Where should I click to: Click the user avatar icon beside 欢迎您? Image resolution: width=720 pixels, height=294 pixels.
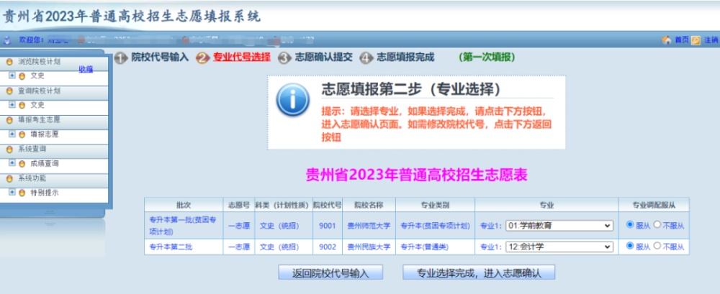pyautogui.click(x=7, y=40)
